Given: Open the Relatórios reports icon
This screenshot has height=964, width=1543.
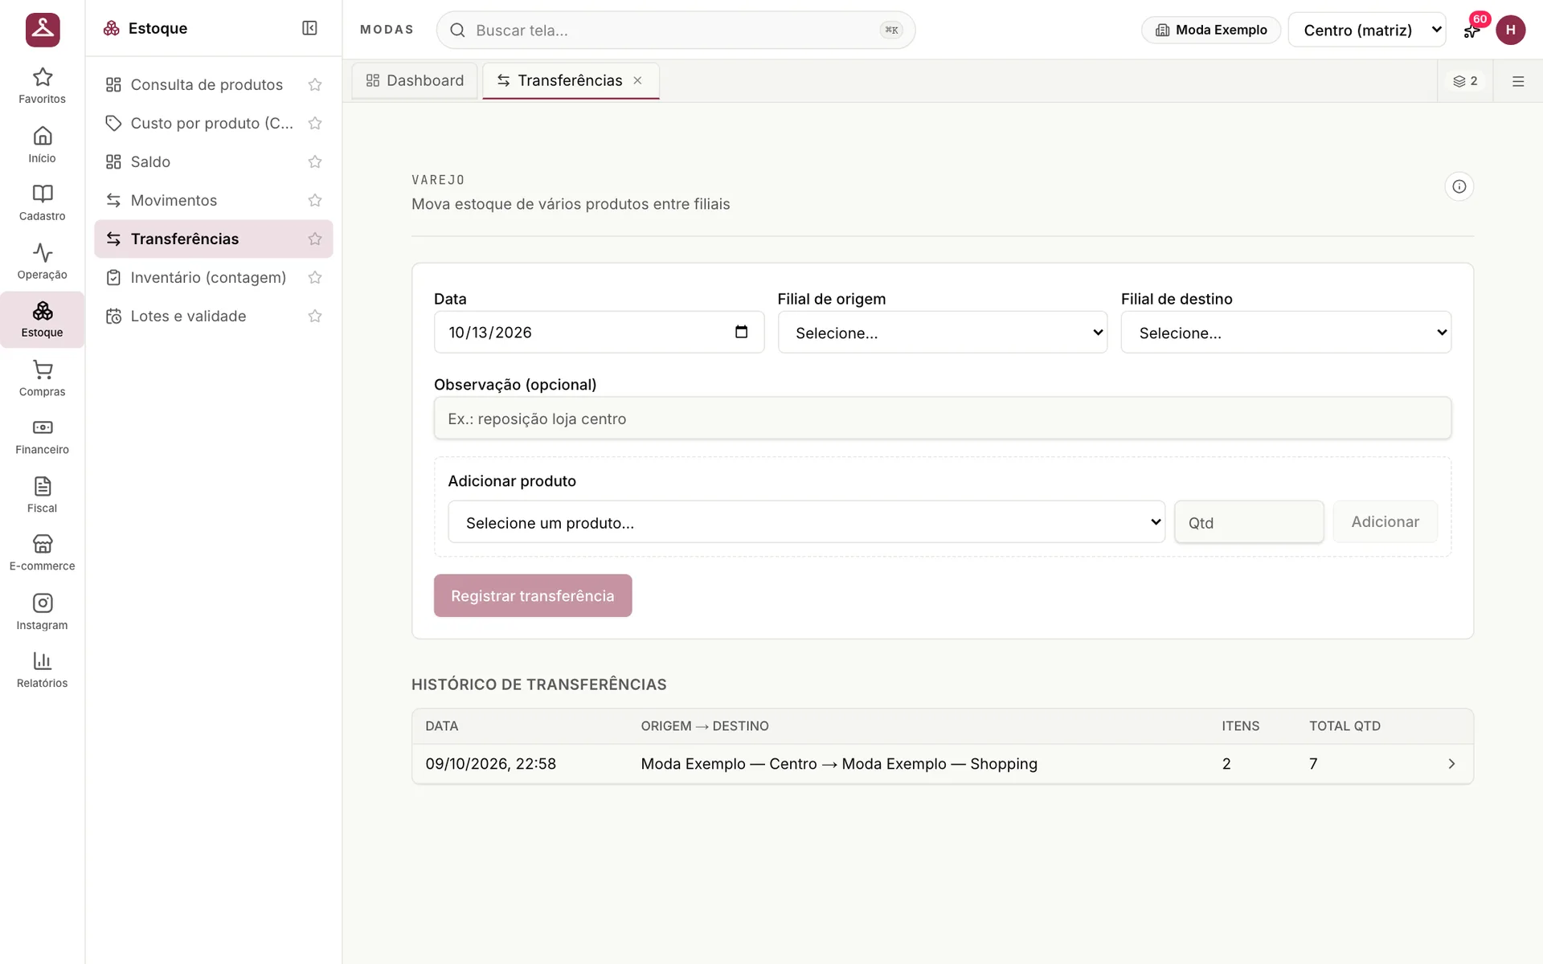Looking at the screenshot, I should click(x=42, y=670).
